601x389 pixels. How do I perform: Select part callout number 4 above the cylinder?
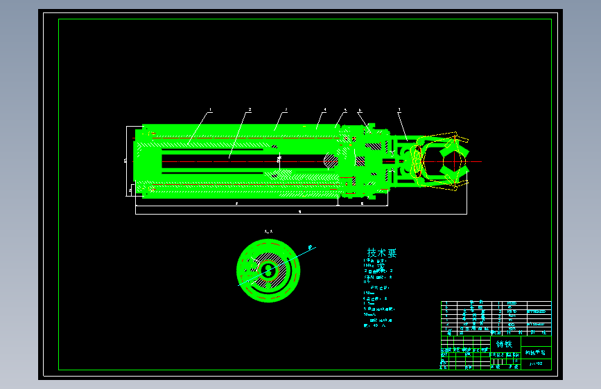click(325, 110)
